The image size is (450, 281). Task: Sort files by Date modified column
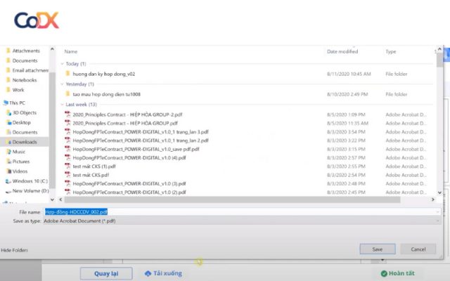(x=342, y=51)
